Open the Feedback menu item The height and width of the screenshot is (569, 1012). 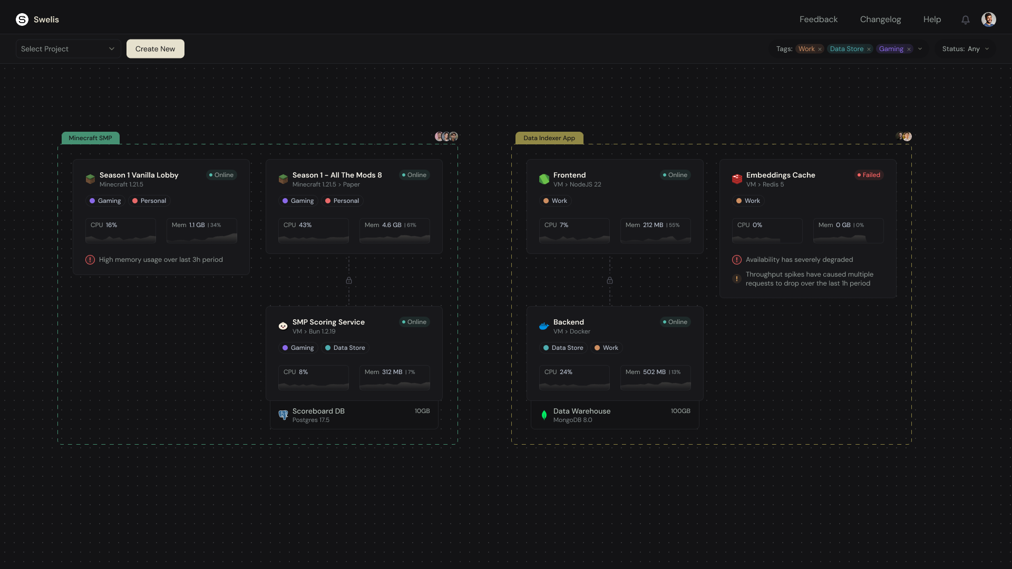coord(818,19)
